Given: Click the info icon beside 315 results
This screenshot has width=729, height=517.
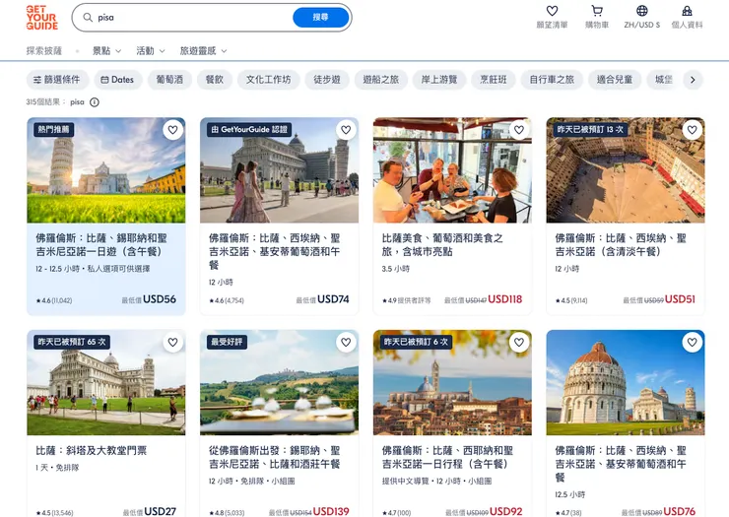Looking at the screenshot, I should point(95,102).
